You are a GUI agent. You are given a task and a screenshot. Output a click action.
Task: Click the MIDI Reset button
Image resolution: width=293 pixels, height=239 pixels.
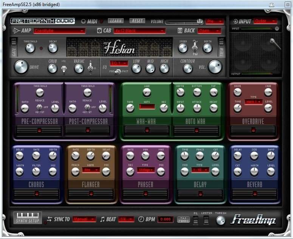pos(137,21)
